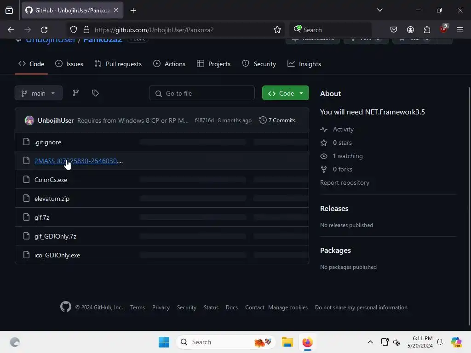
Task: Click the GitHub logo in the footer
Action: [65, 307]
